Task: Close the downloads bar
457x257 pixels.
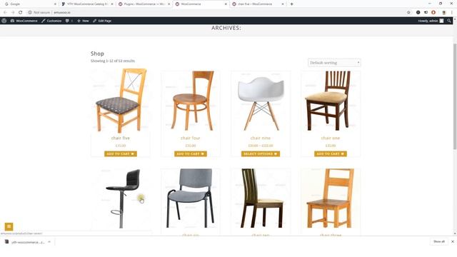Action: pos(452,241)
